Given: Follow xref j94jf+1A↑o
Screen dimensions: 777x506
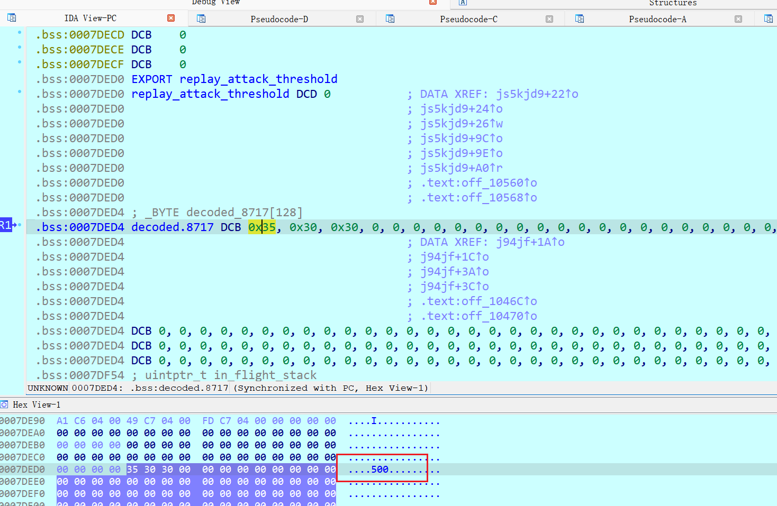Looking at the screenshot, I should pyautogui.click(x=530, y=242).
